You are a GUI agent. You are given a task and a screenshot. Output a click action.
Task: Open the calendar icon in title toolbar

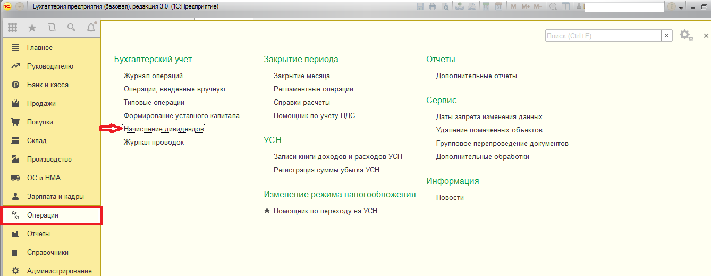(x=498, y=6)
